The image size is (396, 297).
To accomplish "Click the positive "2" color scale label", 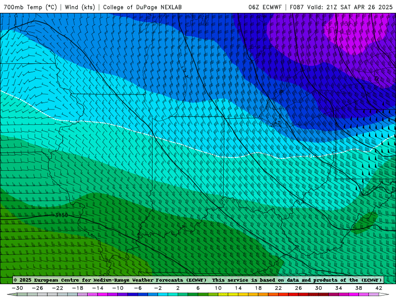I will pyautogui.click(x=178, y=288).
